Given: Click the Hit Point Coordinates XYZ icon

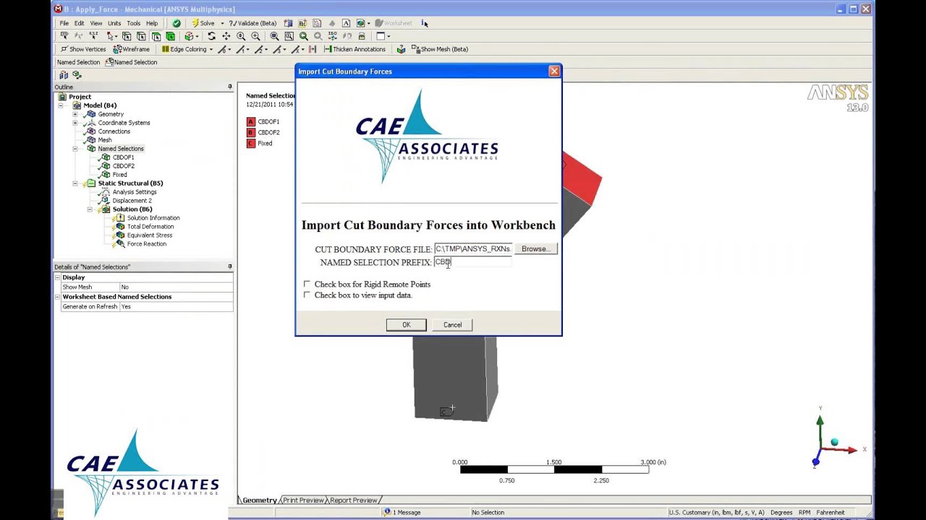Looking at the screenshot, I should click(93, 36).
